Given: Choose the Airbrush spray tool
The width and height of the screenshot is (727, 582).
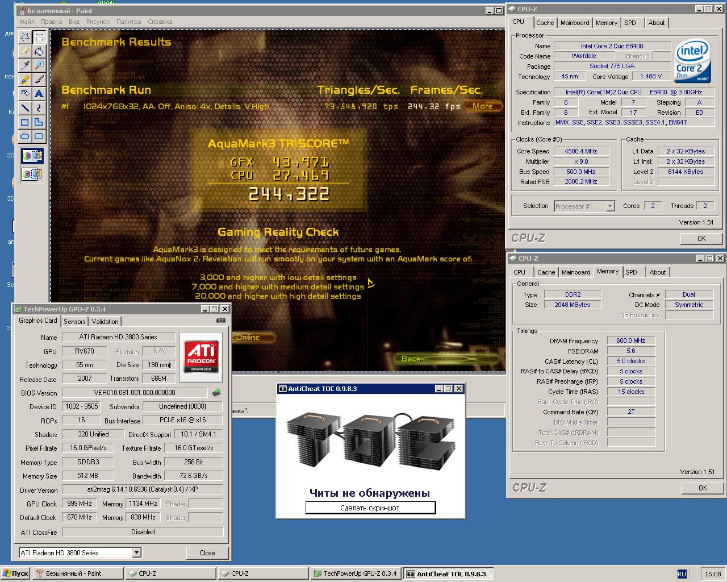Looking at the screenshot, I should coord(25,94).
